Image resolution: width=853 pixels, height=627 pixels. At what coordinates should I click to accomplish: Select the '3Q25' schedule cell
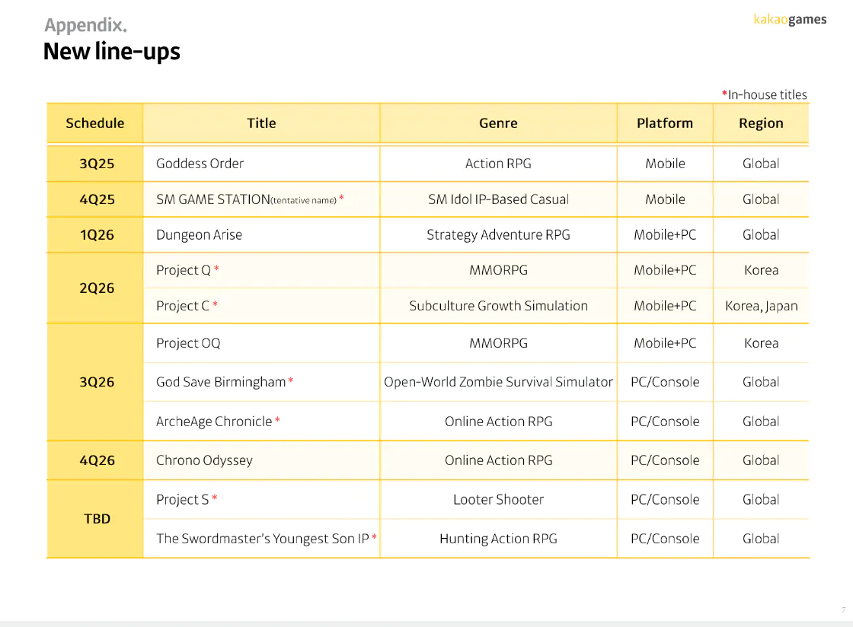pyautogui.click(x=95, y=164)
